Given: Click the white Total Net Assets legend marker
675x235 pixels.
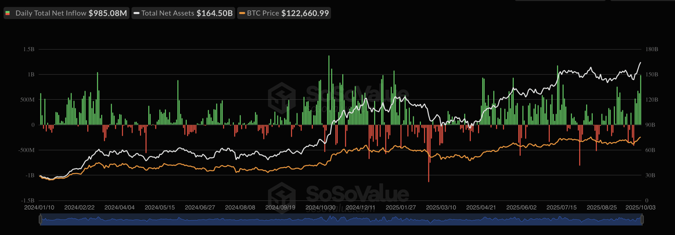Looking at the screenshot, I should coord(136,13).
